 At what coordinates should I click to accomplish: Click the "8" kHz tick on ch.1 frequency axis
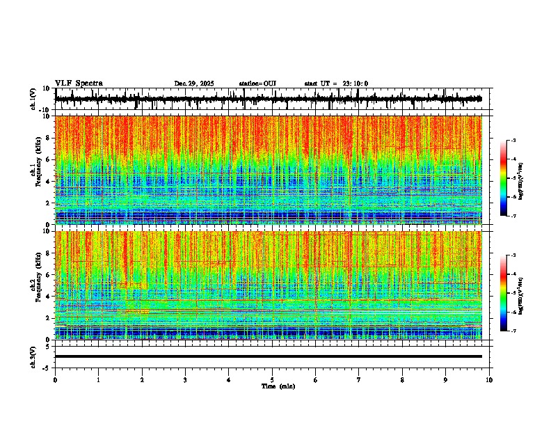49,138
